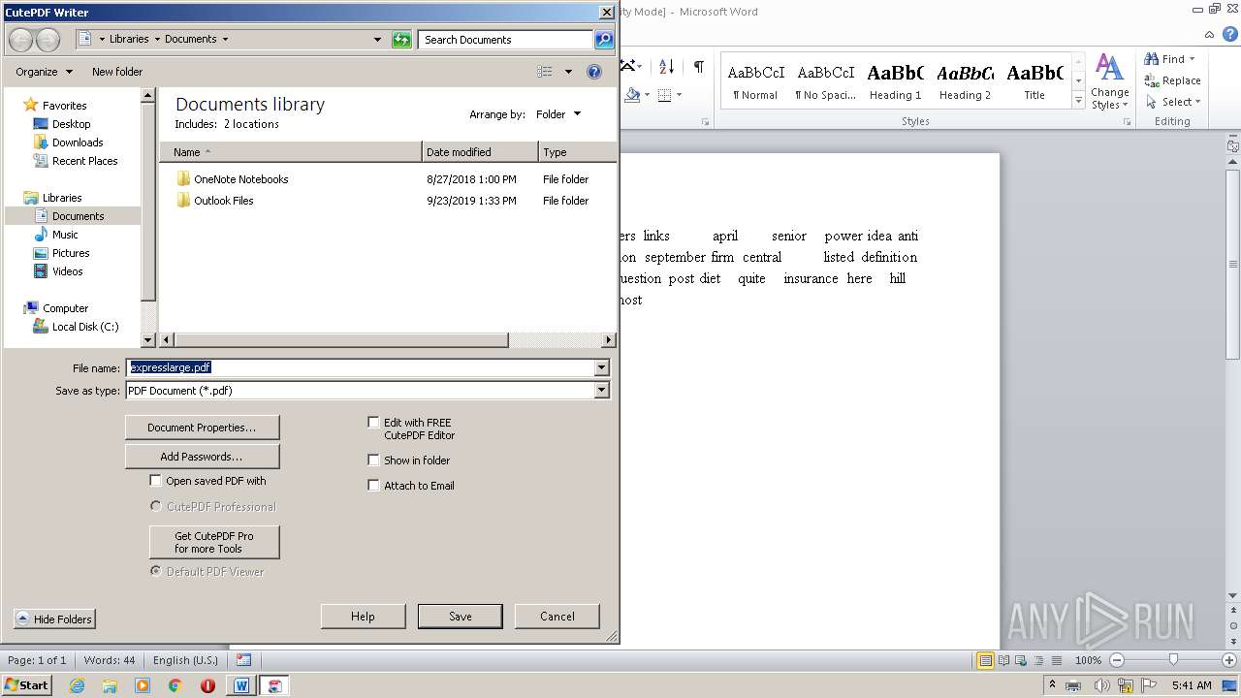Open the Arrange by Folder dropdown

pos(558,114)
